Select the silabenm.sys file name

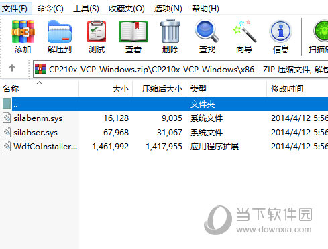tap(38, 118)
